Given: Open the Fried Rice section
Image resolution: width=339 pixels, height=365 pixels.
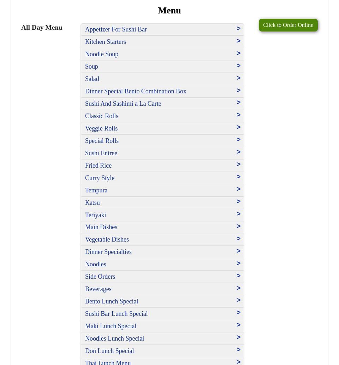Looking at the screenshot, I should click(x=98, y=166).
